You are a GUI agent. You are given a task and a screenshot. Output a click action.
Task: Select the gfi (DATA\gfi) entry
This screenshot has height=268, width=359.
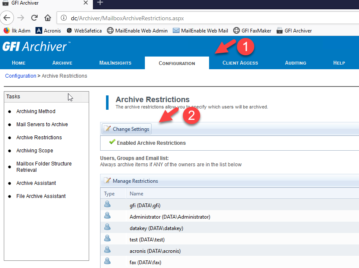[145, 205]
